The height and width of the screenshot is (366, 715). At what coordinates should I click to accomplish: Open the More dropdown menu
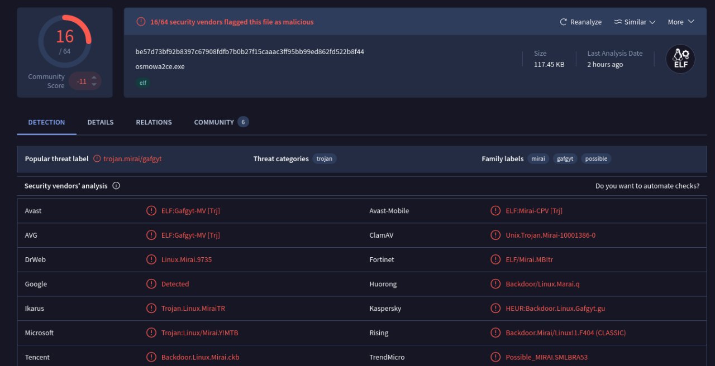coord(681,22)
